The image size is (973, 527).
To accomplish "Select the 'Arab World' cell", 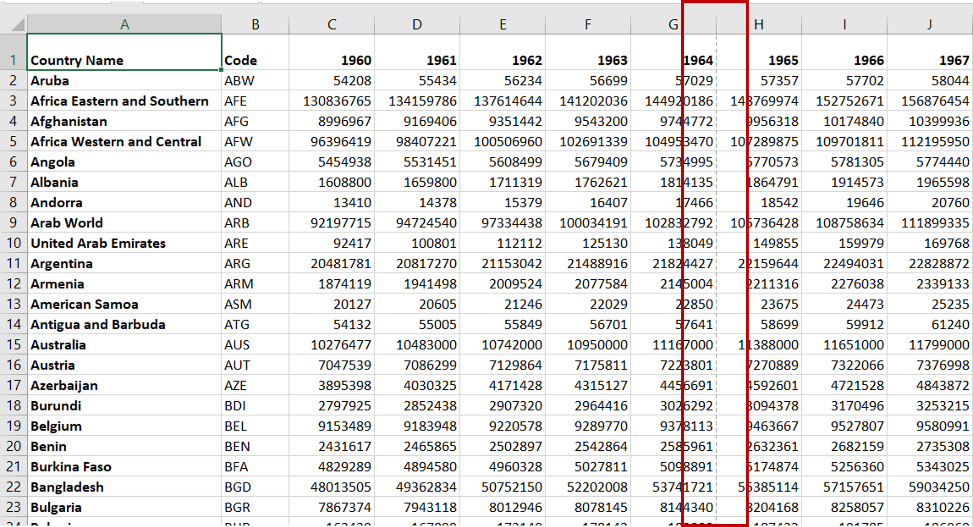I will [x=124, y=223].
